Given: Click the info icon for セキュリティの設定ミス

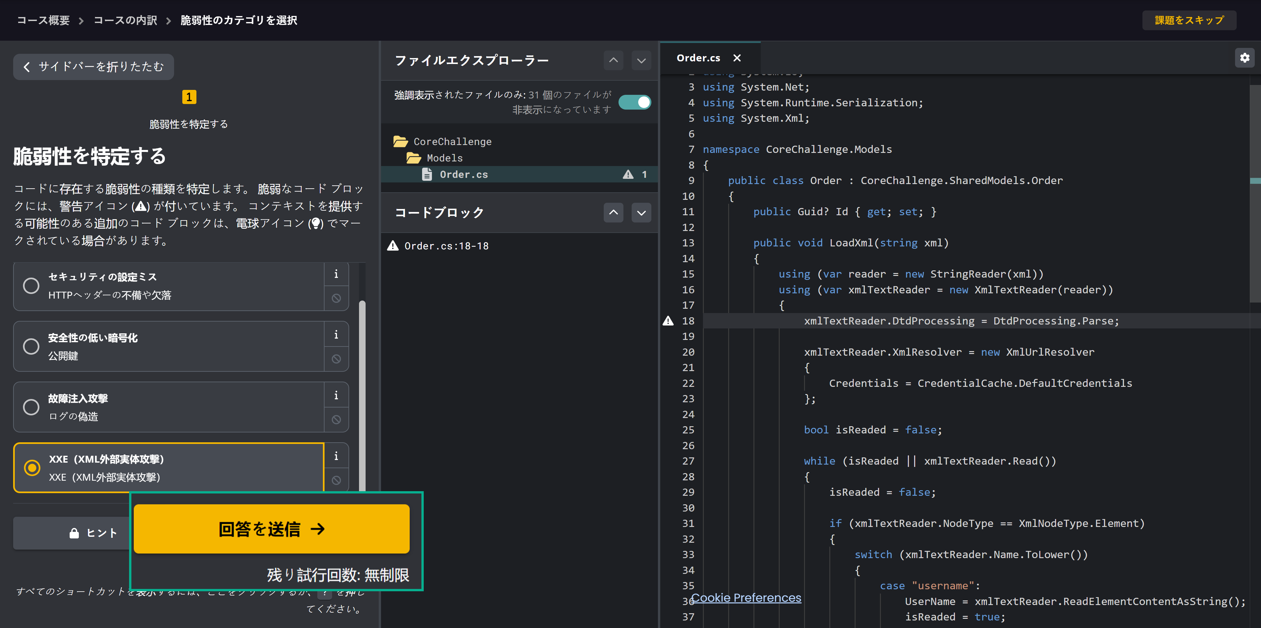Looking at the screenshot, I should tap(336, 274).
